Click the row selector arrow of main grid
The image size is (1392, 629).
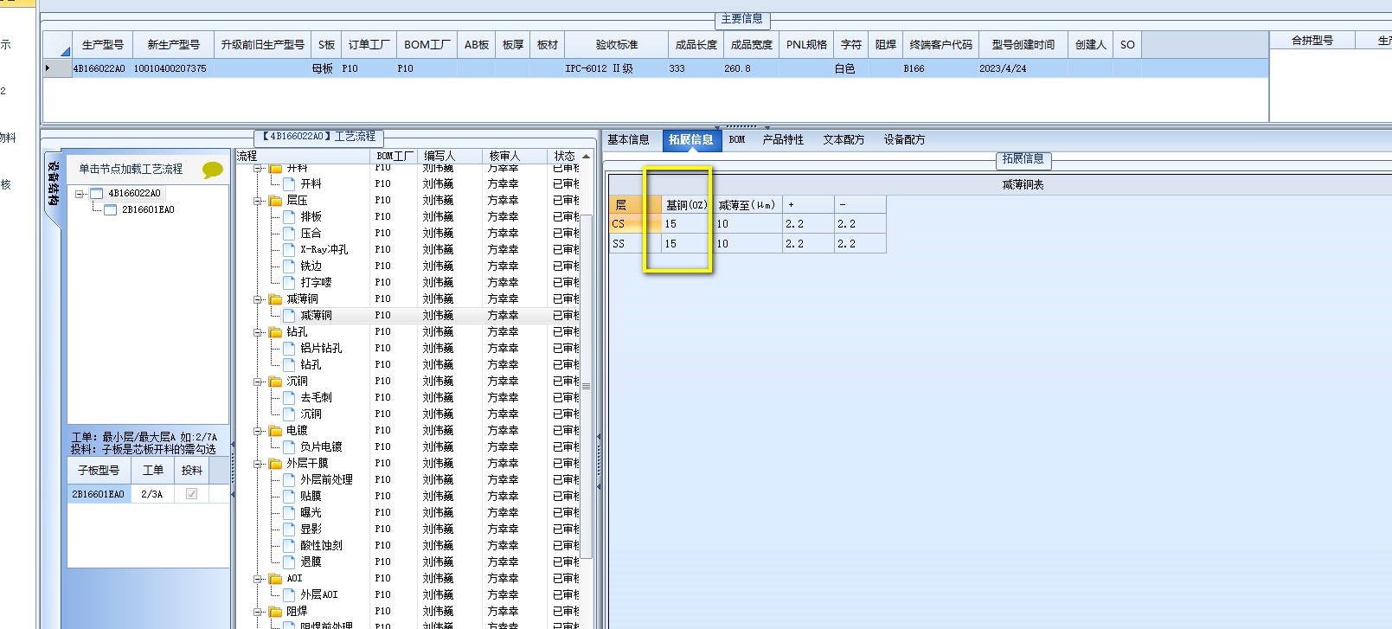click(57, 68)
